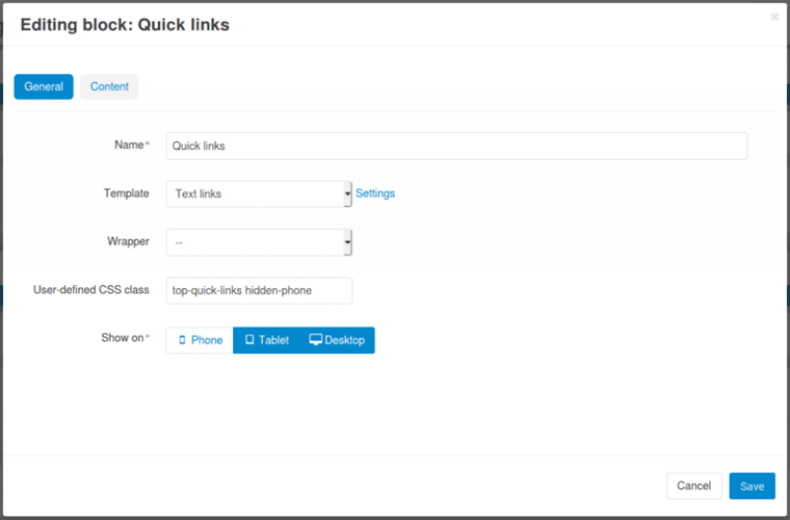The width and height of the screenshot is (790, 520).
Task: Click the Name input field
Action: (456, 146)
